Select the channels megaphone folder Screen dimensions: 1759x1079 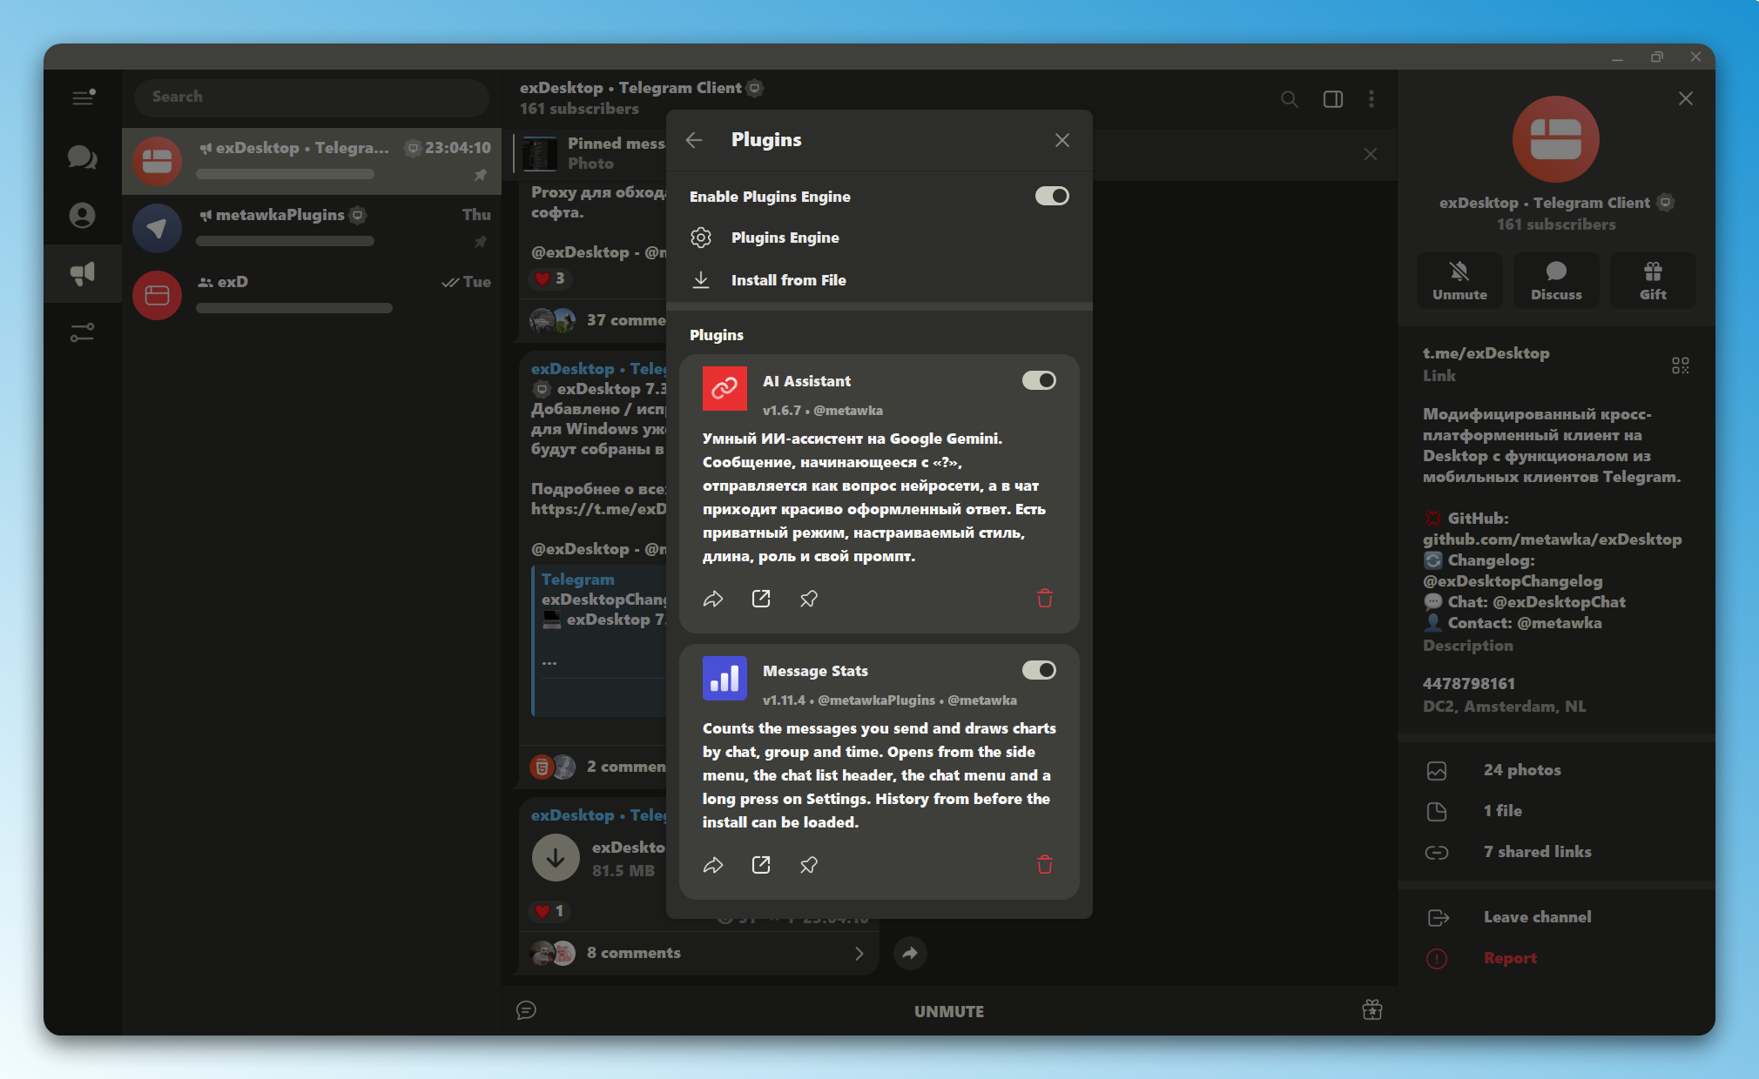[83, 273]
